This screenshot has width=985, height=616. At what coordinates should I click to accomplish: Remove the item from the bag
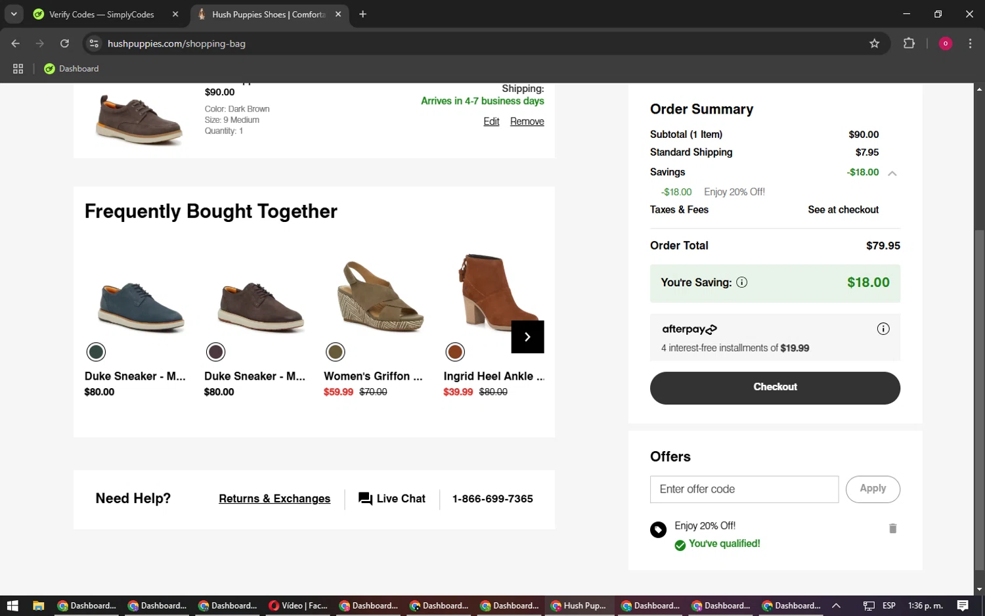point(527,121)
